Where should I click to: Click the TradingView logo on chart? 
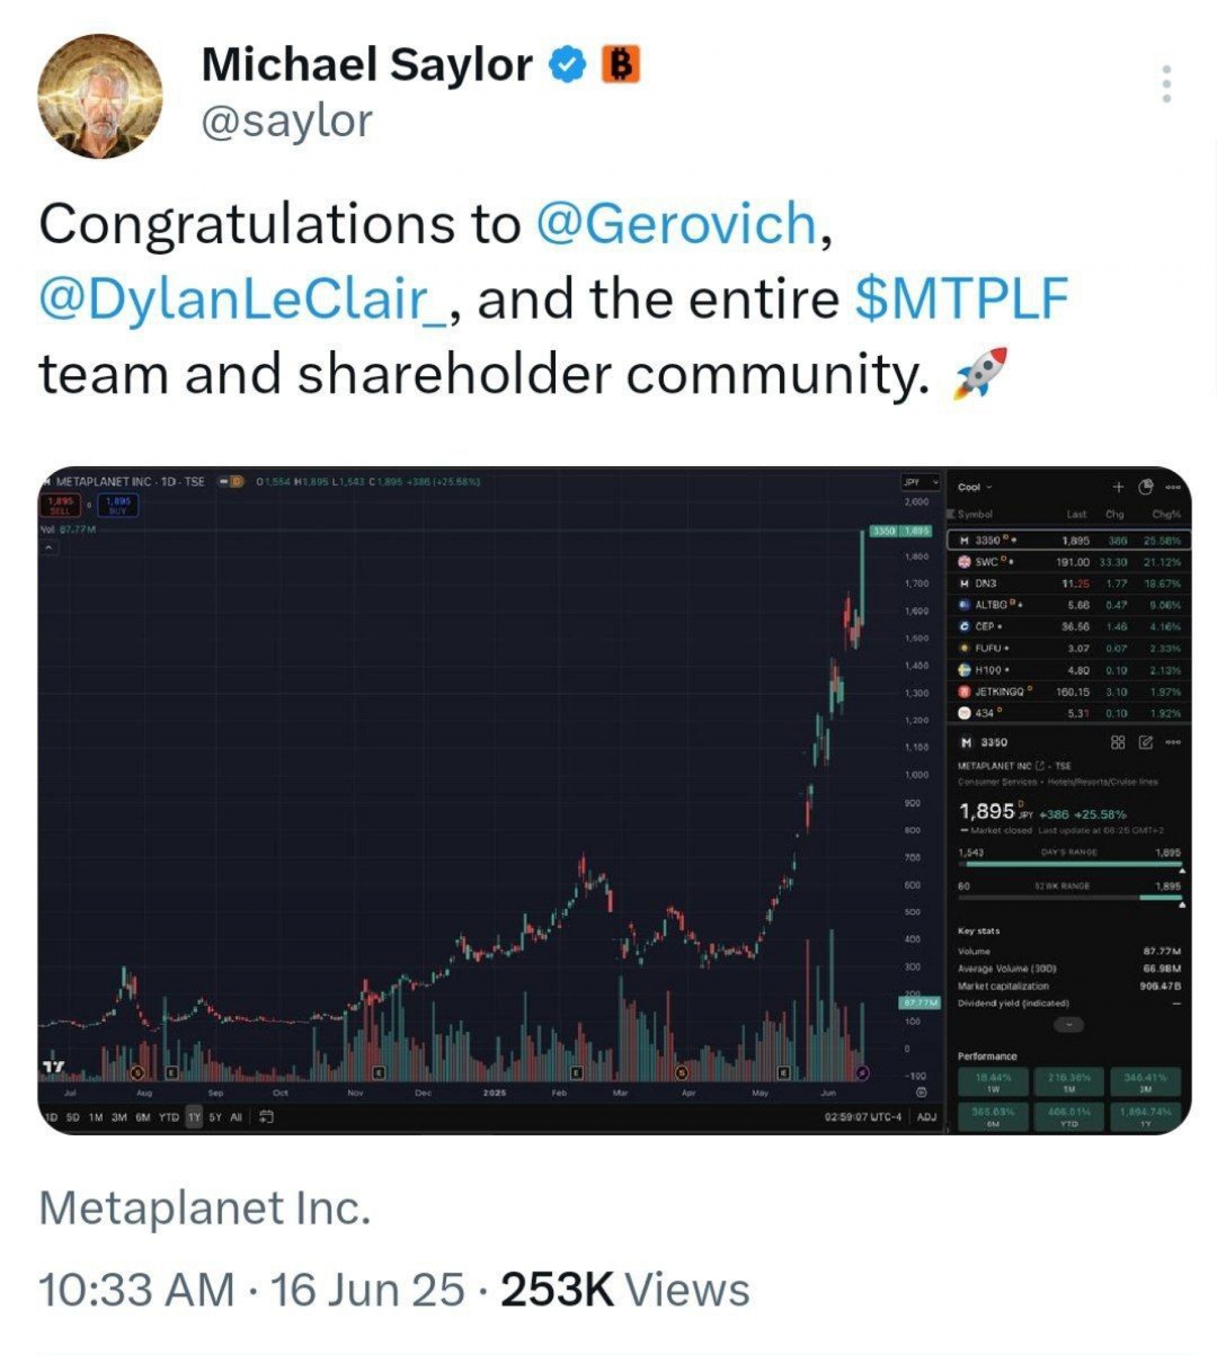tap(53, 1067)
